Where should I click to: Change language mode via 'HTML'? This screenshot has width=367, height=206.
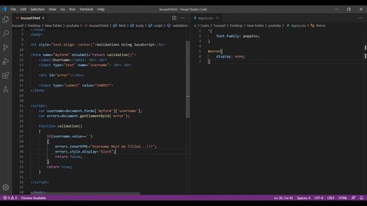pos(343,198)
